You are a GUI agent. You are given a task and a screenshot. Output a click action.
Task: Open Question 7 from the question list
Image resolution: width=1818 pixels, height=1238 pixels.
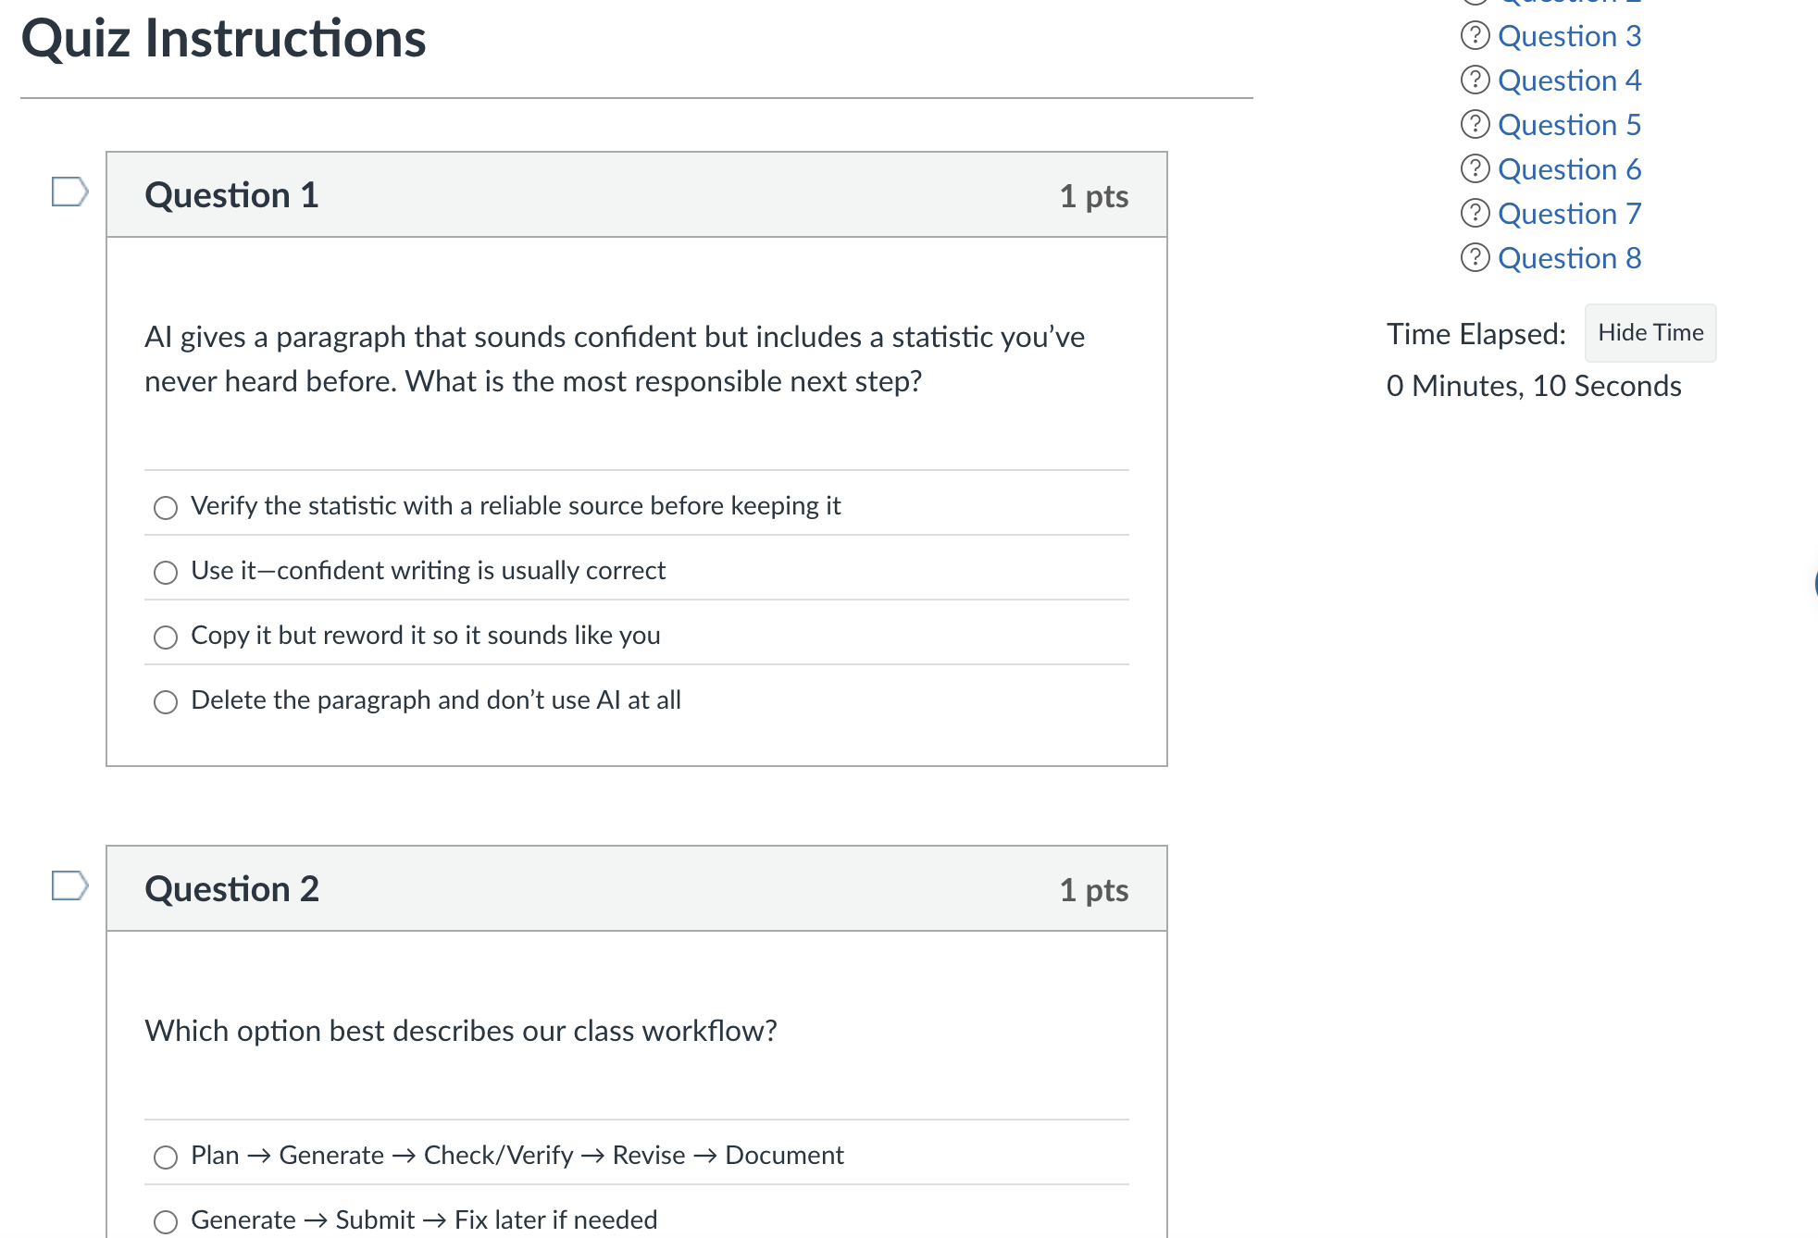pyautogui.click(x=1570, y=214)
